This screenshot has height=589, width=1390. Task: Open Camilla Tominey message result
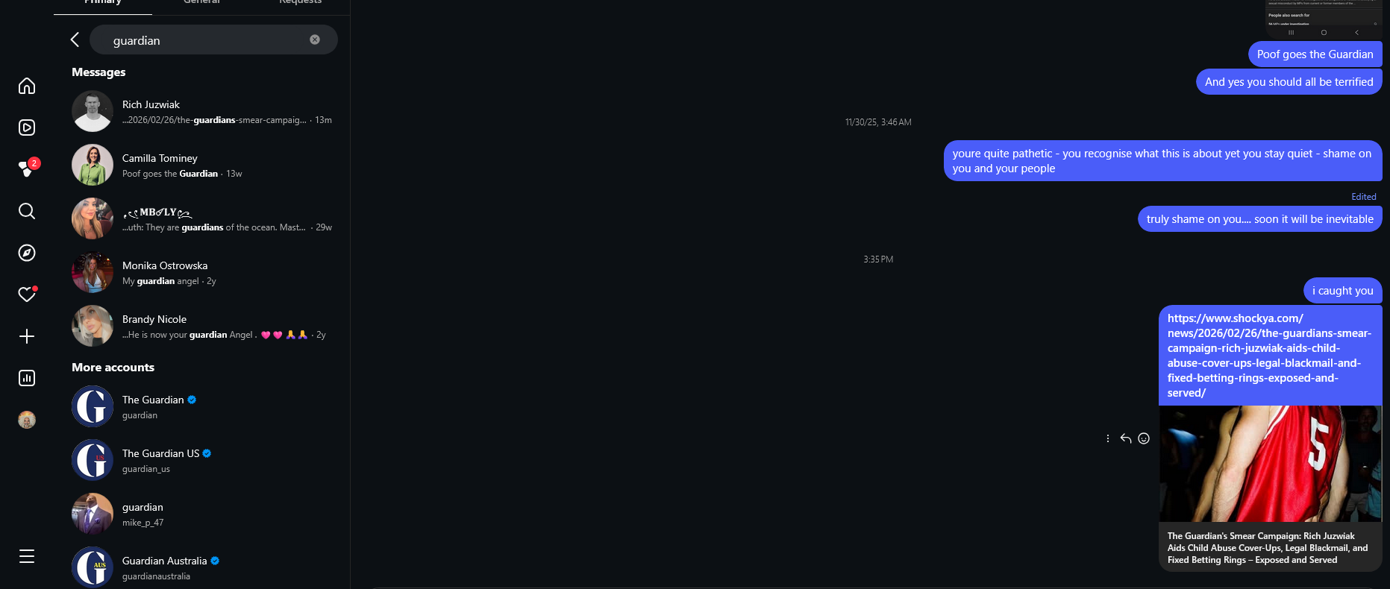click(x=201, y=166)
